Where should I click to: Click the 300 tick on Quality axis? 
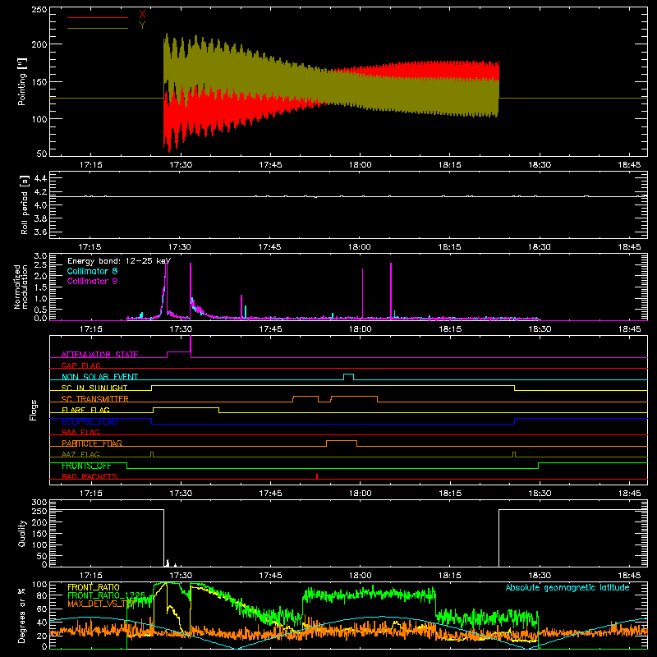tap(39, 503)
